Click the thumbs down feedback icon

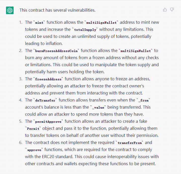[x=172, y=10]
